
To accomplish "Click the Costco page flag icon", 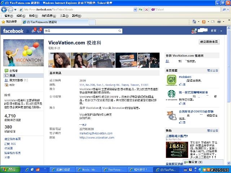I will [172, 115].
